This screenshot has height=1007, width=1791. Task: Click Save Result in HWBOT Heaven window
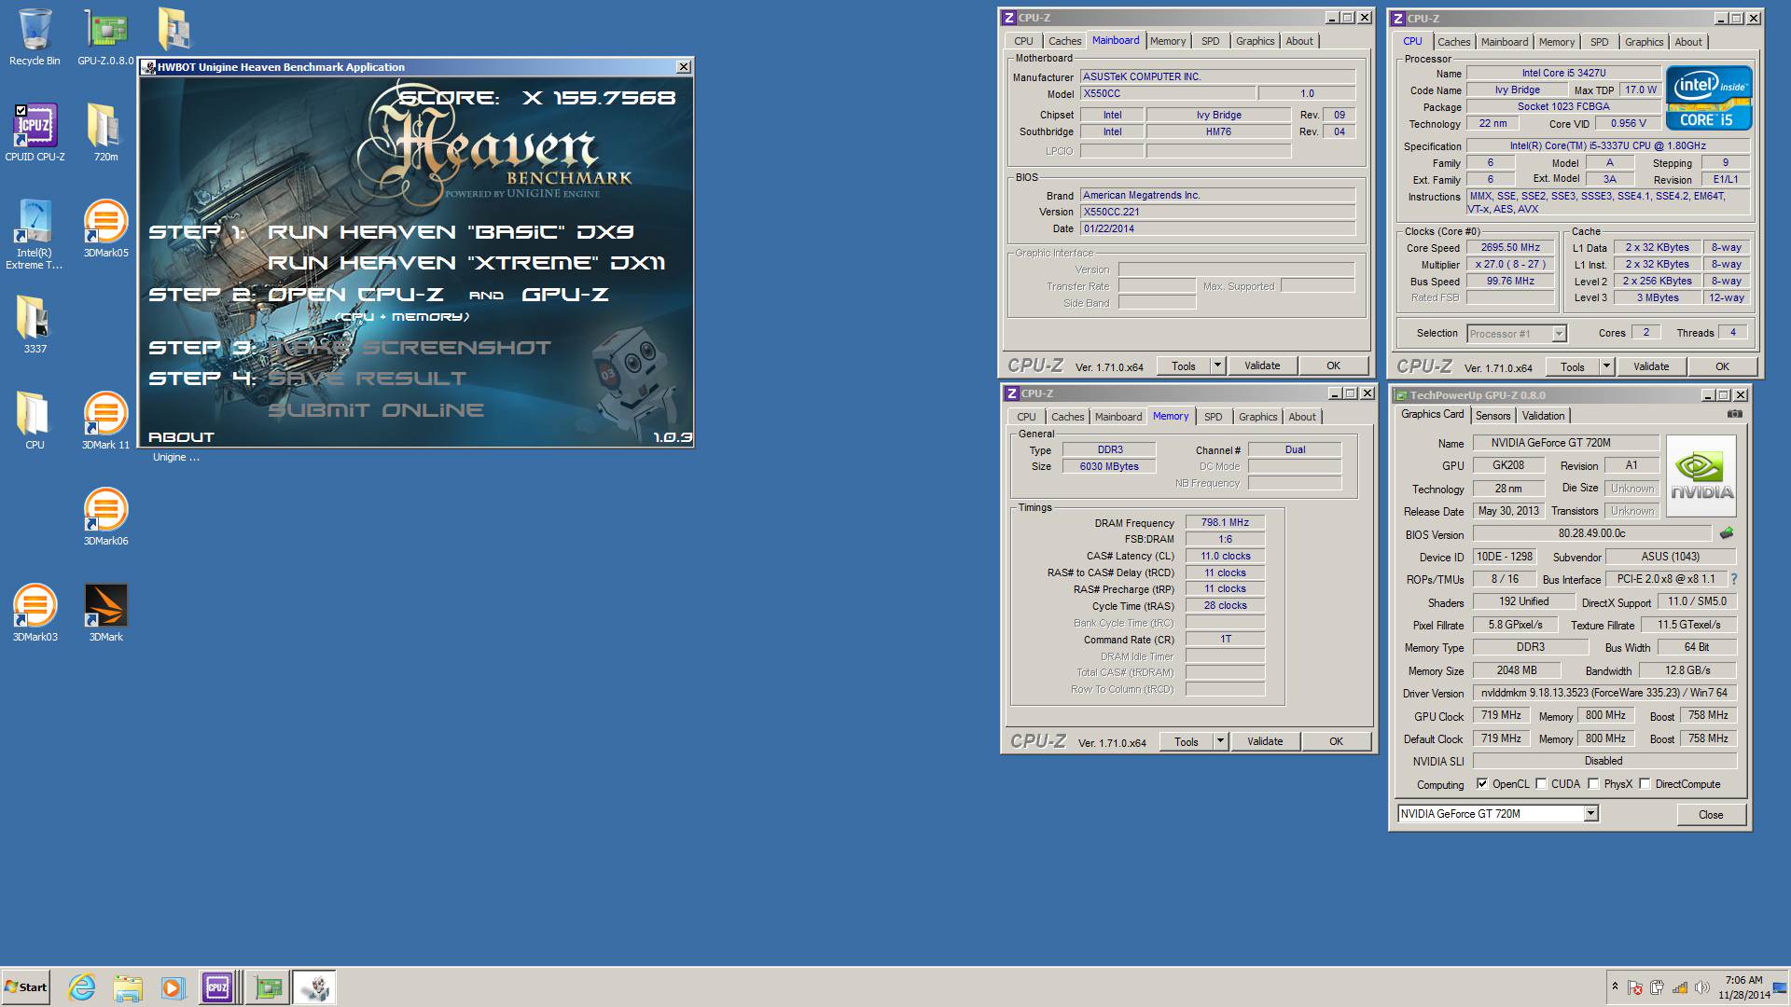tap(367, 379)
